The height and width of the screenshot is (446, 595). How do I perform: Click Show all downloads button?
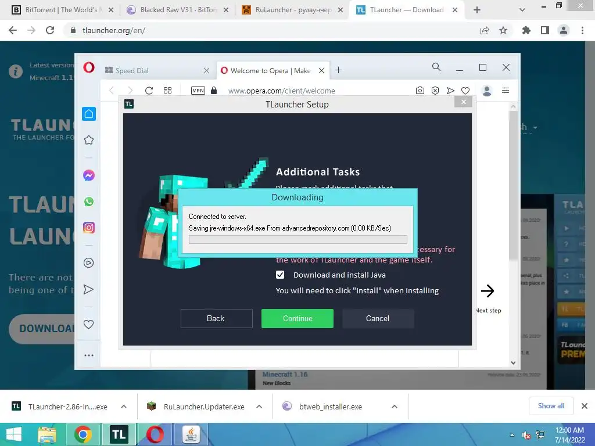551,406
